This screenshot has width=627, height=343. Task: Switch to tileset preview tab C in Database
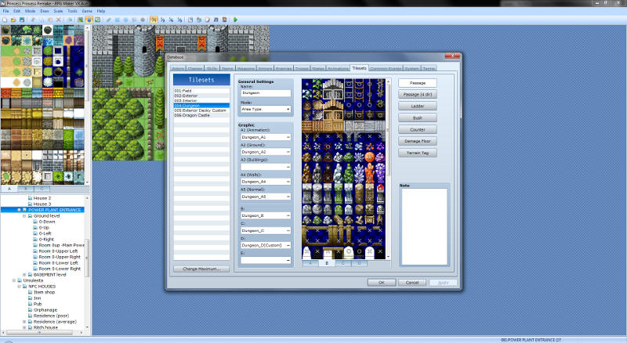click(342, 263)
